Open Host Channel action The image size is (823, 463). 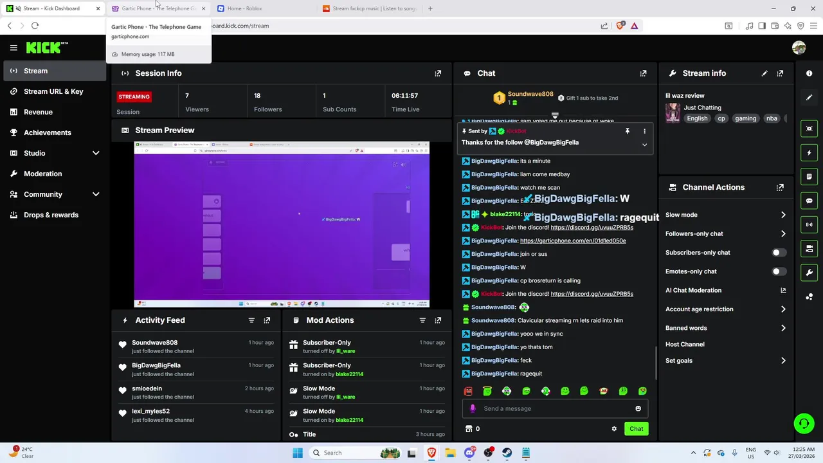pyautogui.click(x=685, y=344)
